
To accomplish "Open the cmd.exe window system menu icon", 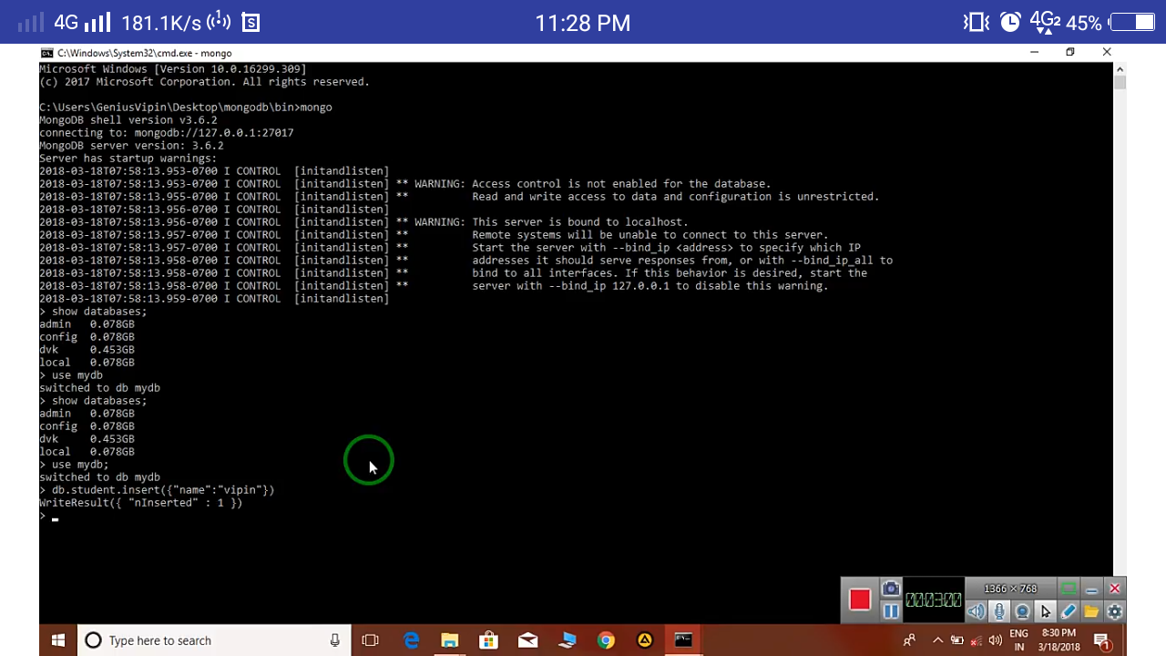I will (x=46, y=53).
